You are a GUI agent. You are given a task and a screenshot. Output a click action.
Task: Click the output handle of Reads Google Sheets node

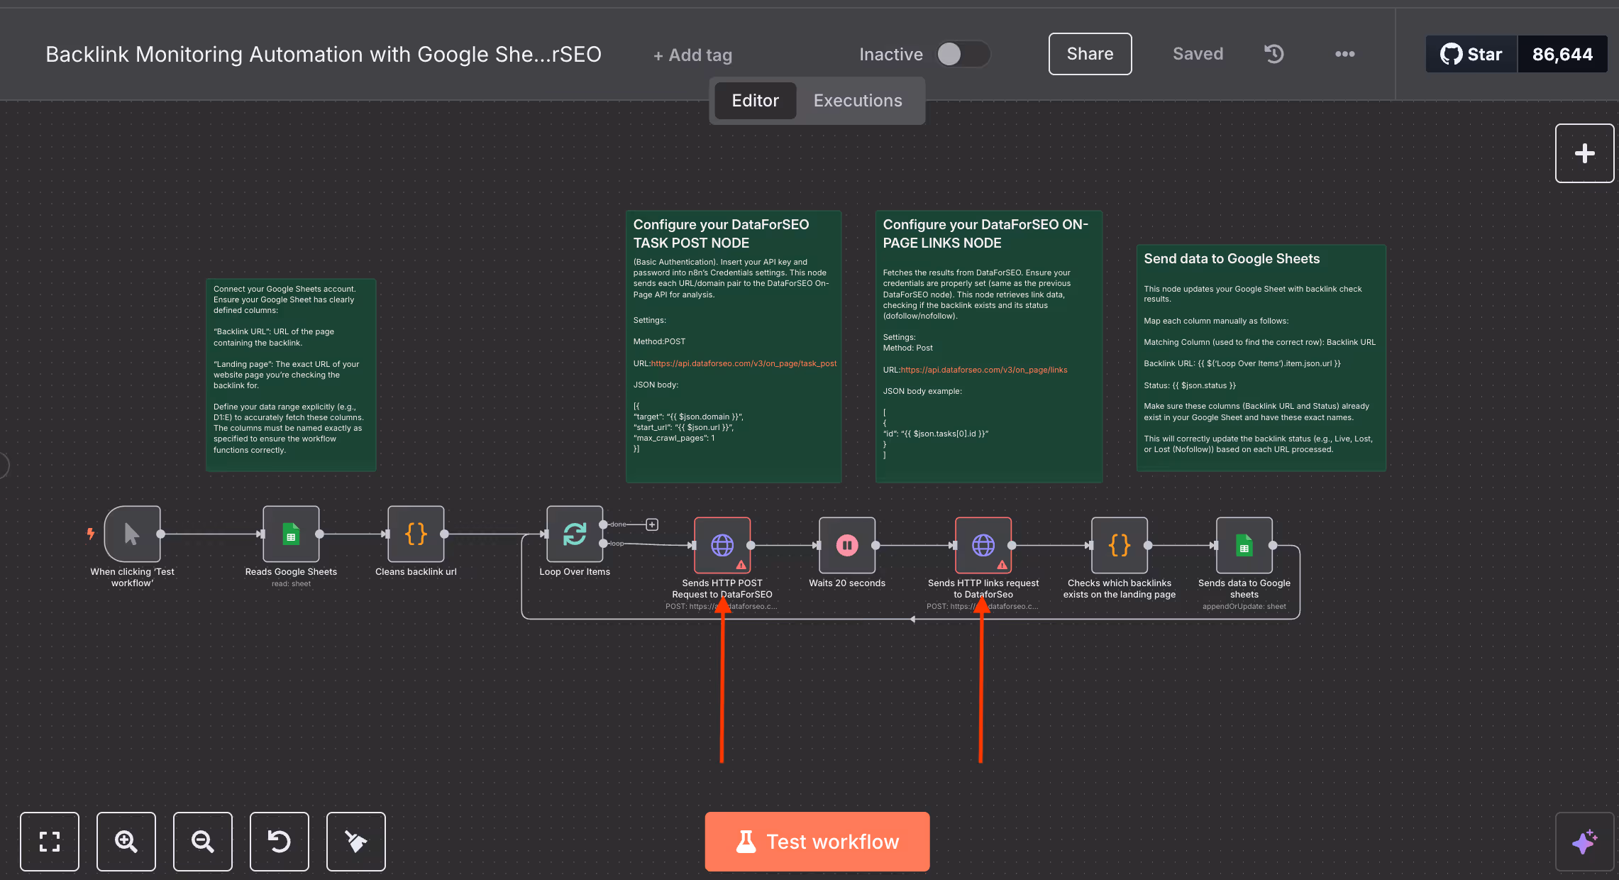[x=319, y=534]
